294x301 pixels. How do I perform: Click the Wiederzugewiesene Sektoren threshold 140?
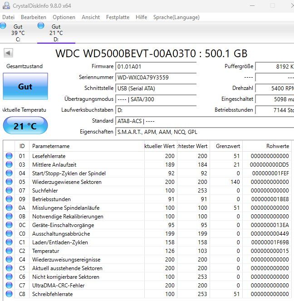235,182
